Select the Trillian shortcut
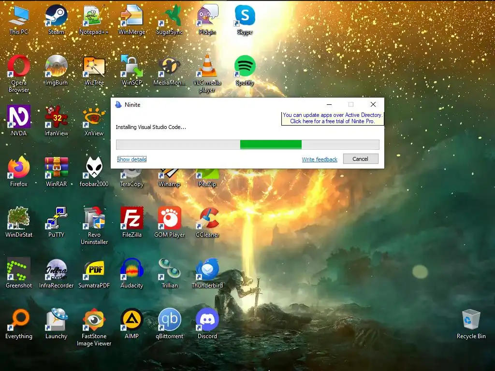The height and width of the screenshot is (371, 495). click(170, 273)
